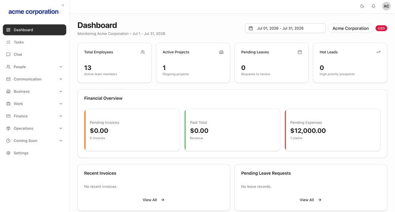Select the People menu item
The image size is (395, 212).
pos(34,67)
